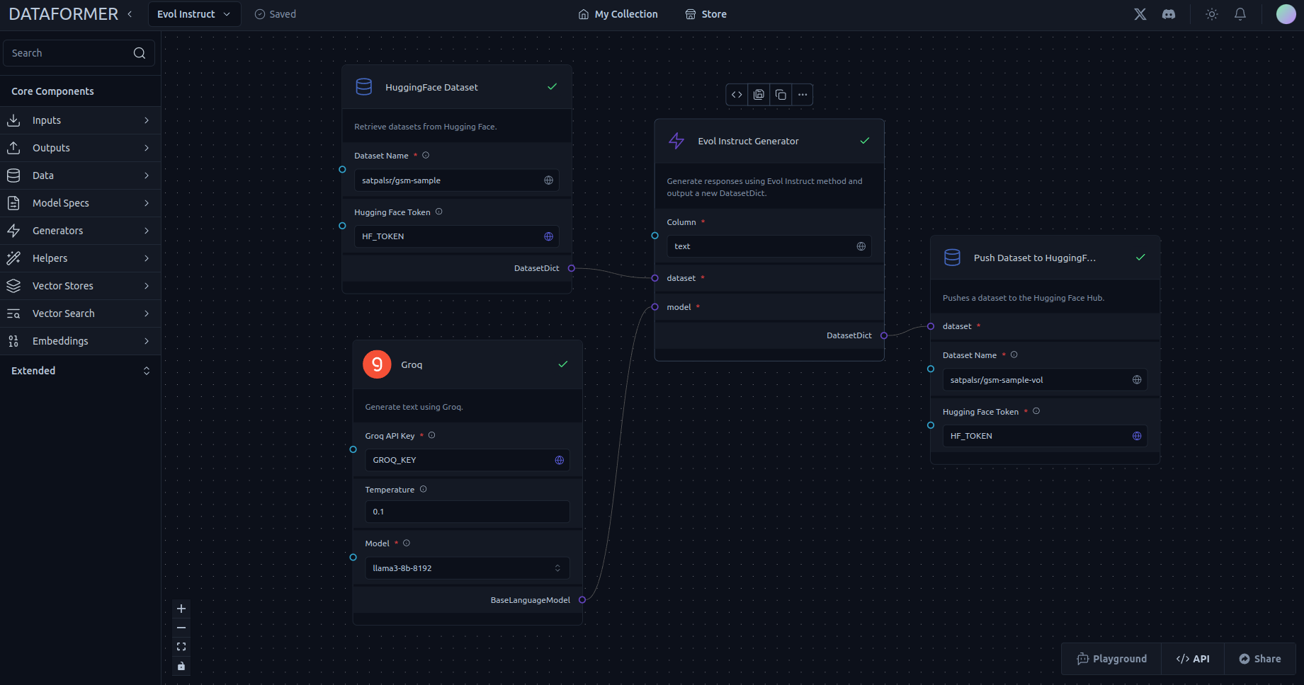This screenshot has width=1304, height=685.
Task: Toggle globe icon in Groq API Key field
Action: pyautogui.click(x=559, y=460)
